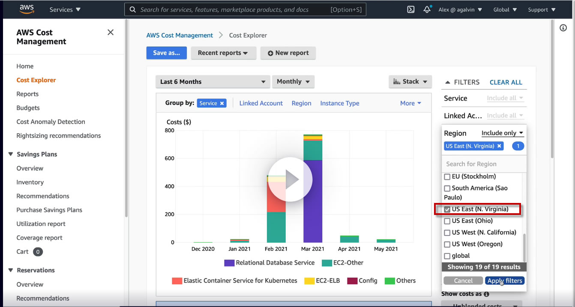Open the Services menu in header
The height and width of the screenshot is (307, 575).
[65, 9]
